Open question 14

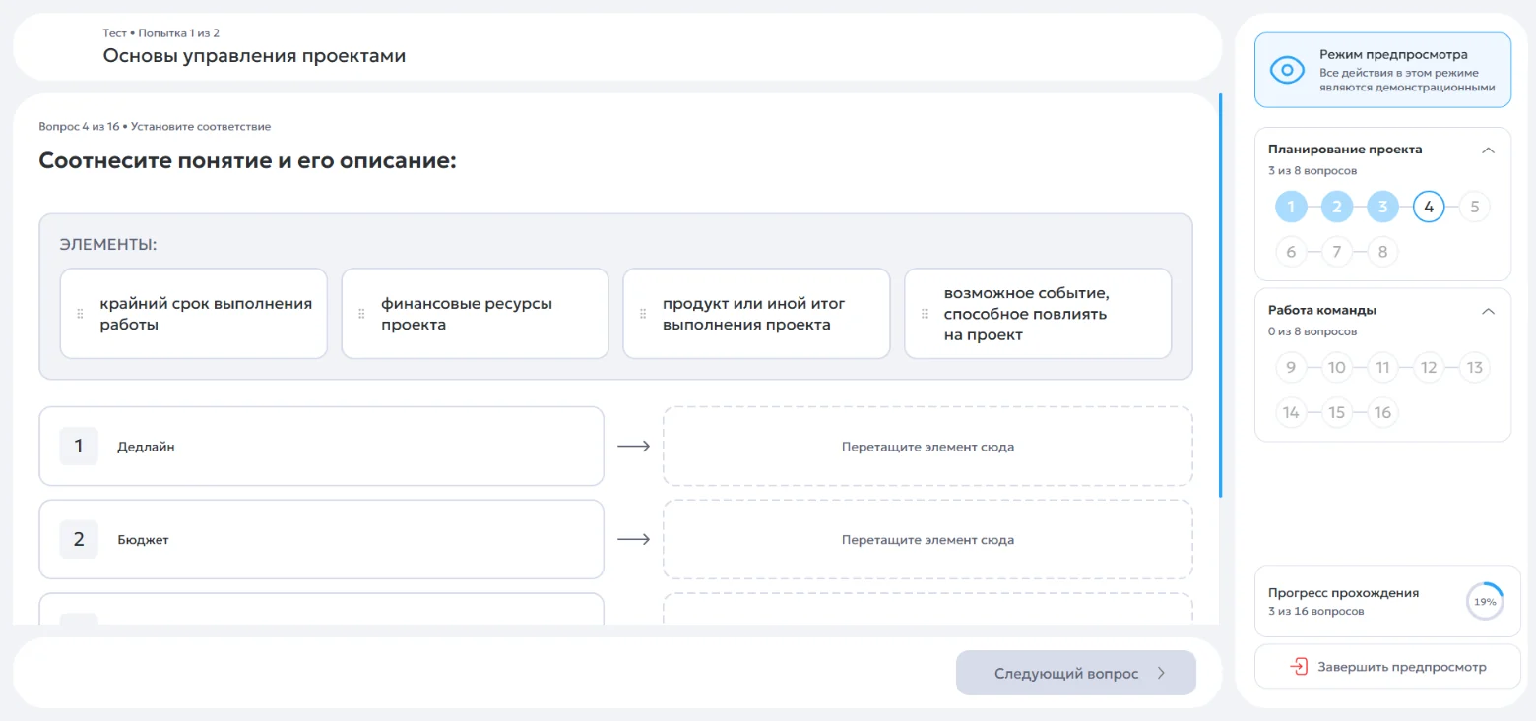[1291, 412]
